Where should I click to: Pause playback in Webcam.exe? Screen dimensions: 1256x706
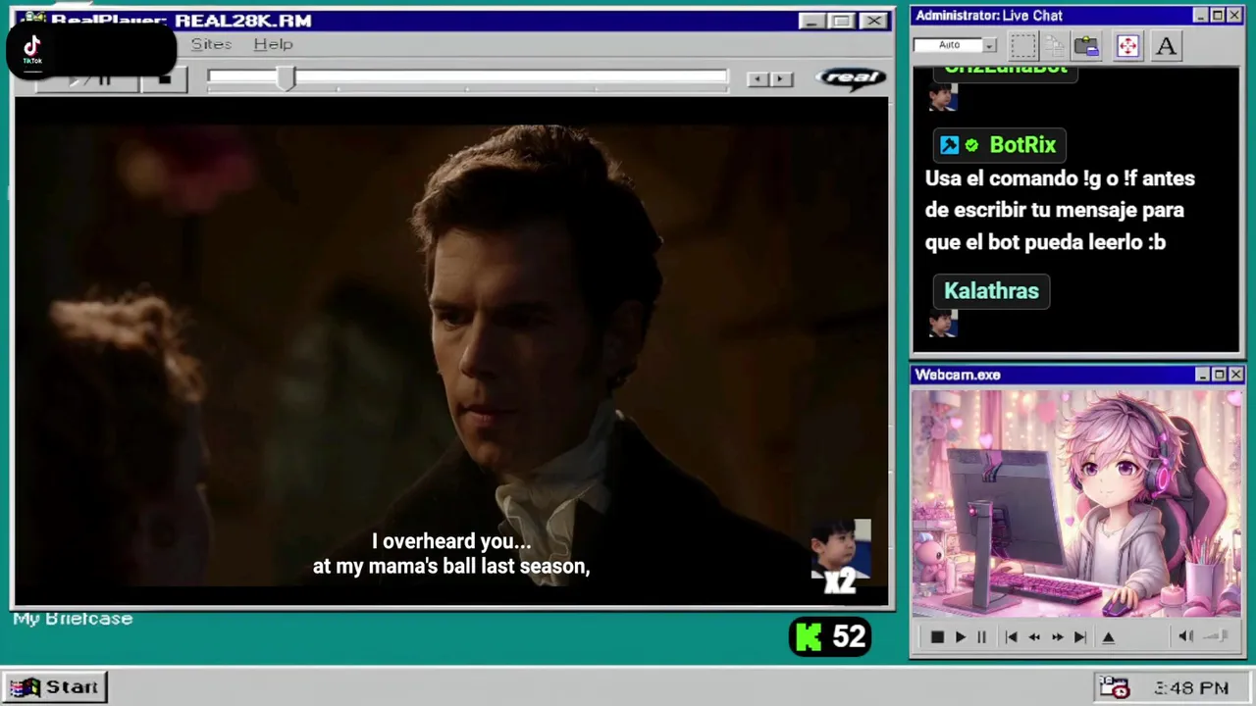[x=981, y=637]
